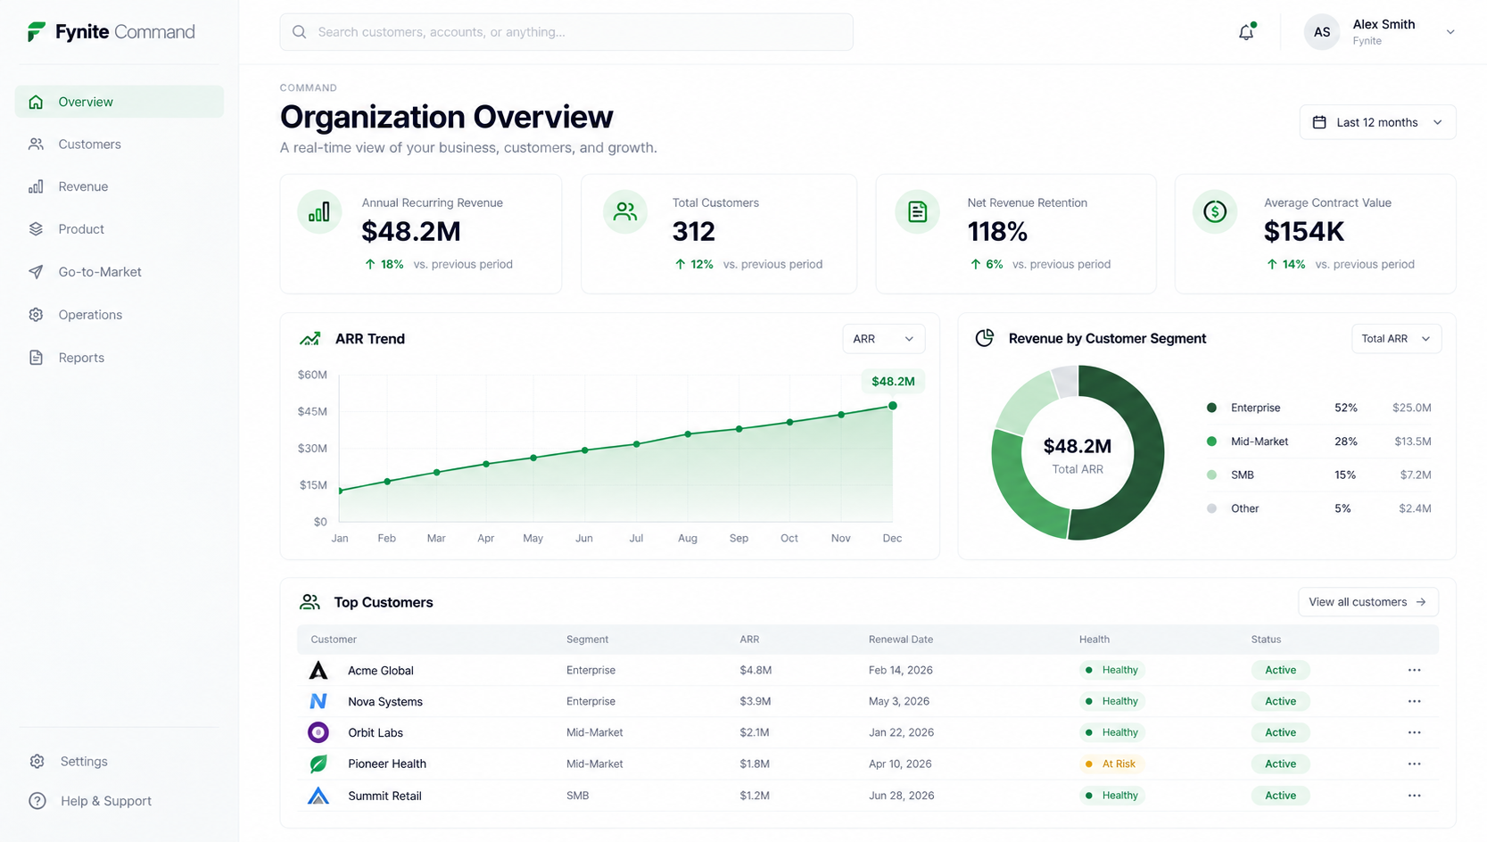
Task: Click the Net Revenue Retention document icon
Action: 917,212
